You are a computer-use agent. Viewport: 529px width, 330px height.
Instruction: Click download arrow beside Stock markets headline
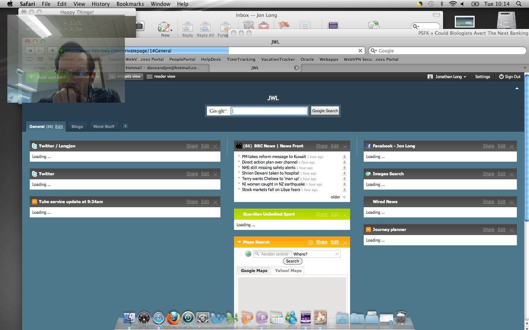click(345, 190)
